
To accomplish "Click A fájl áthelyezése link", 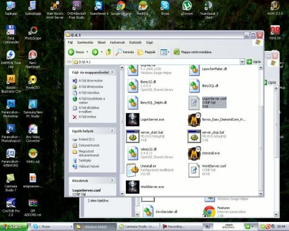I will [91, 87].
